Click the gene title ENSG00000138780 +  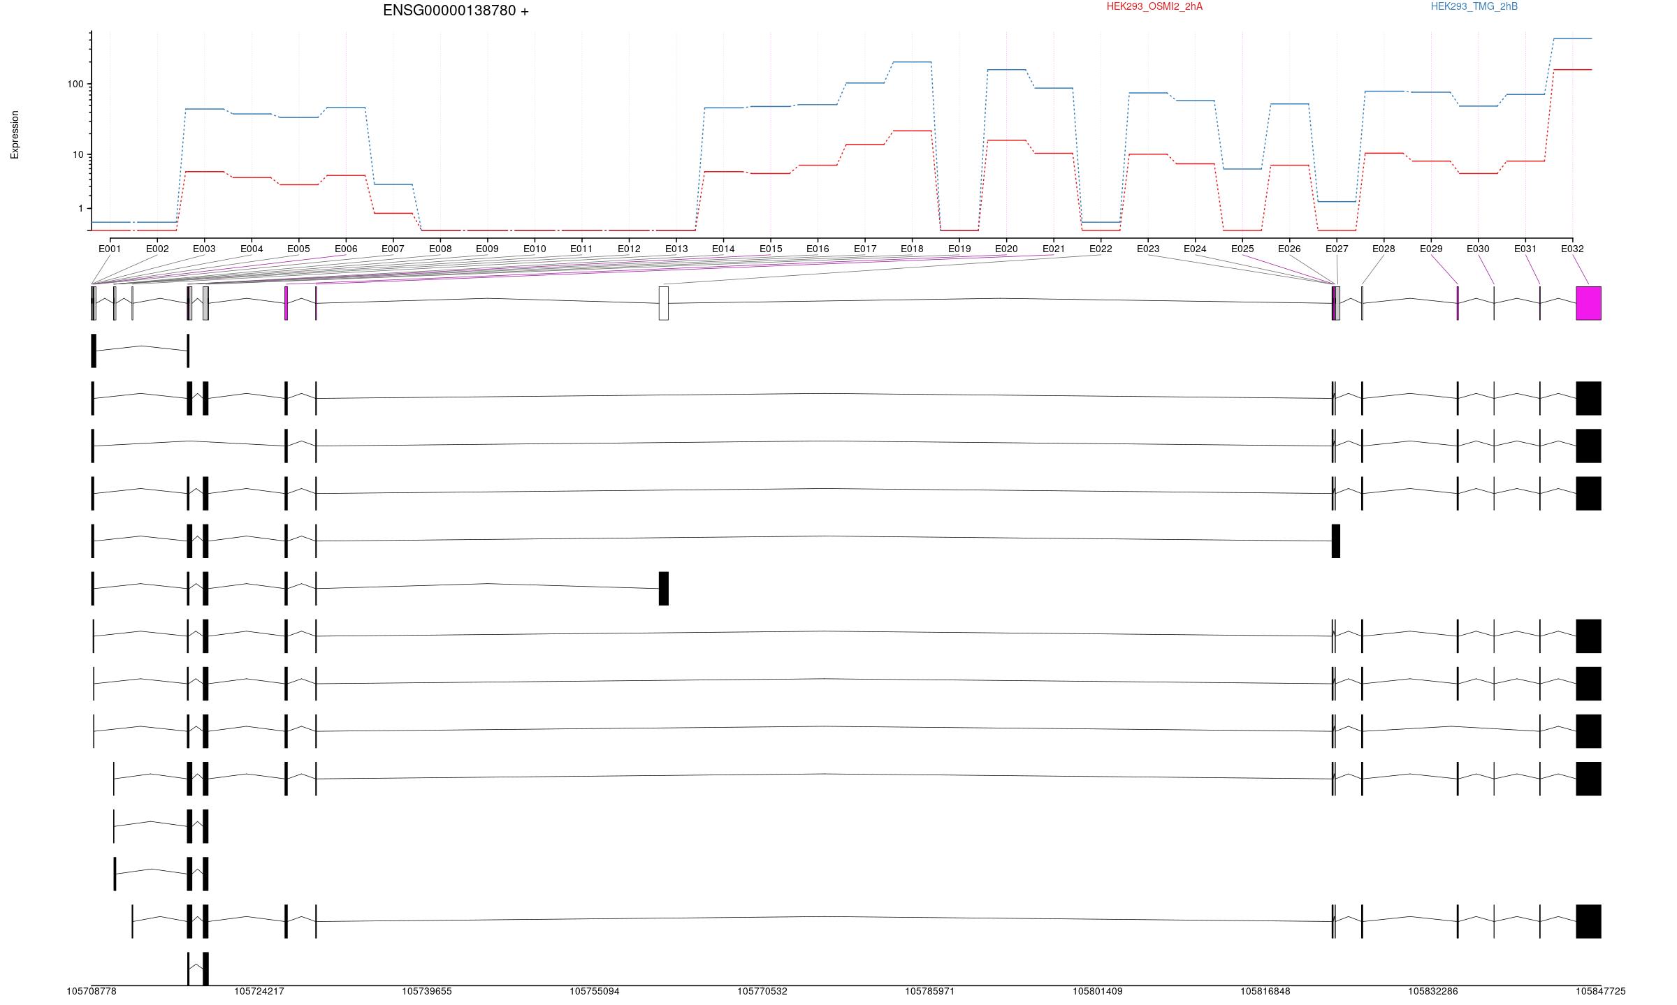click(456, 10)
